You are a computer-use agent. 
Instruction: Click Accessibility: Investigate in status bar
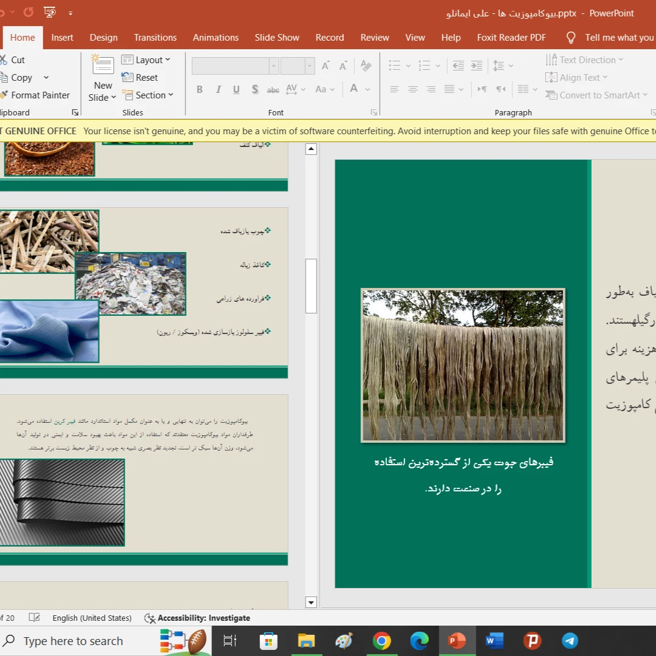pos(197,618)
